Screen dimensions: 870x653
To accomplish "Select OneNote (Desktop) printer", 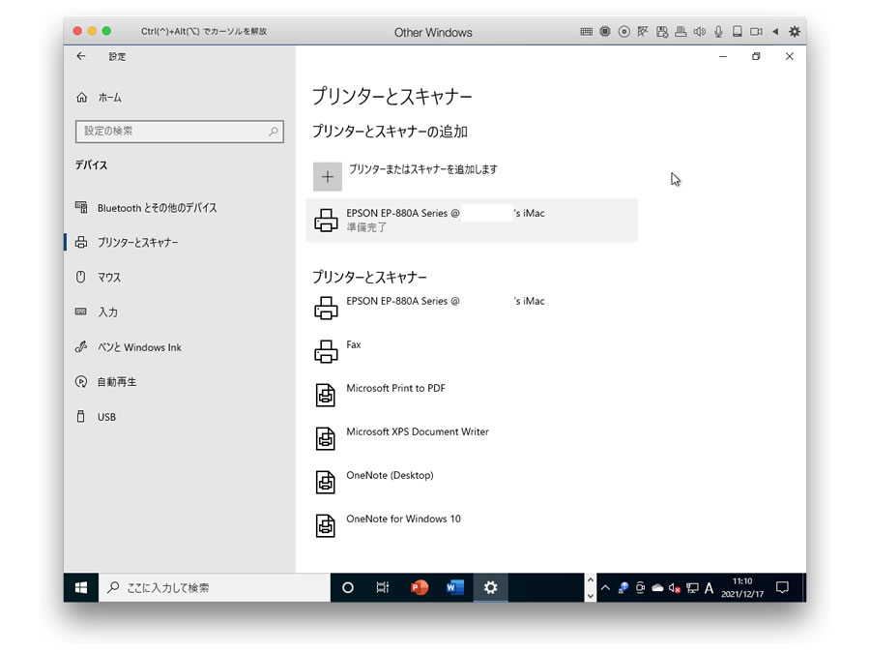I will [472, 482].
